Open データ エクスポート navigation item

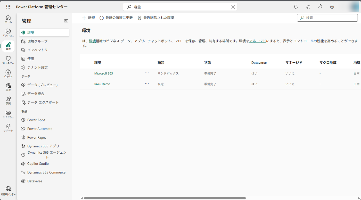tap(44, 102)
